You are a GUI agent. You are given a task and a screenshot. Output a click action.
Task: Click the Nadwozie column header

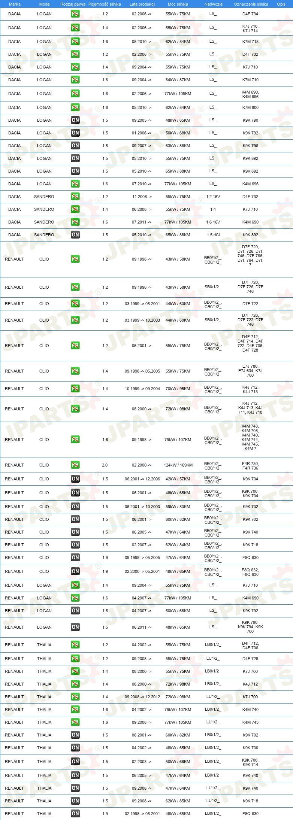pos(214,4)
